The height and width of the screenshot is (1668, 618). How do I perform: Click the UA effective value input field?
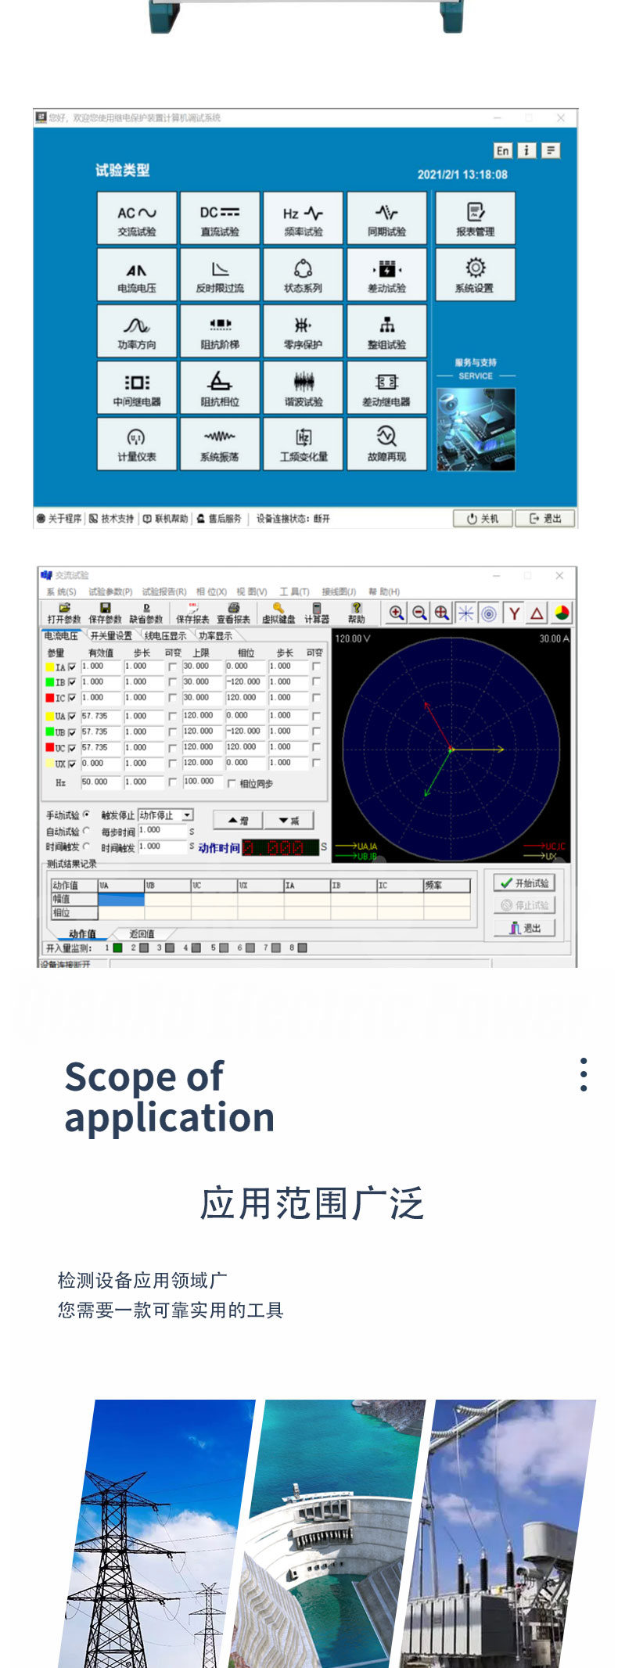tap(100, 716)
